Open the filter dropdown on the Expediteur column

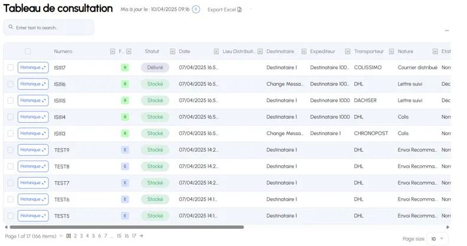coord(348,51)
